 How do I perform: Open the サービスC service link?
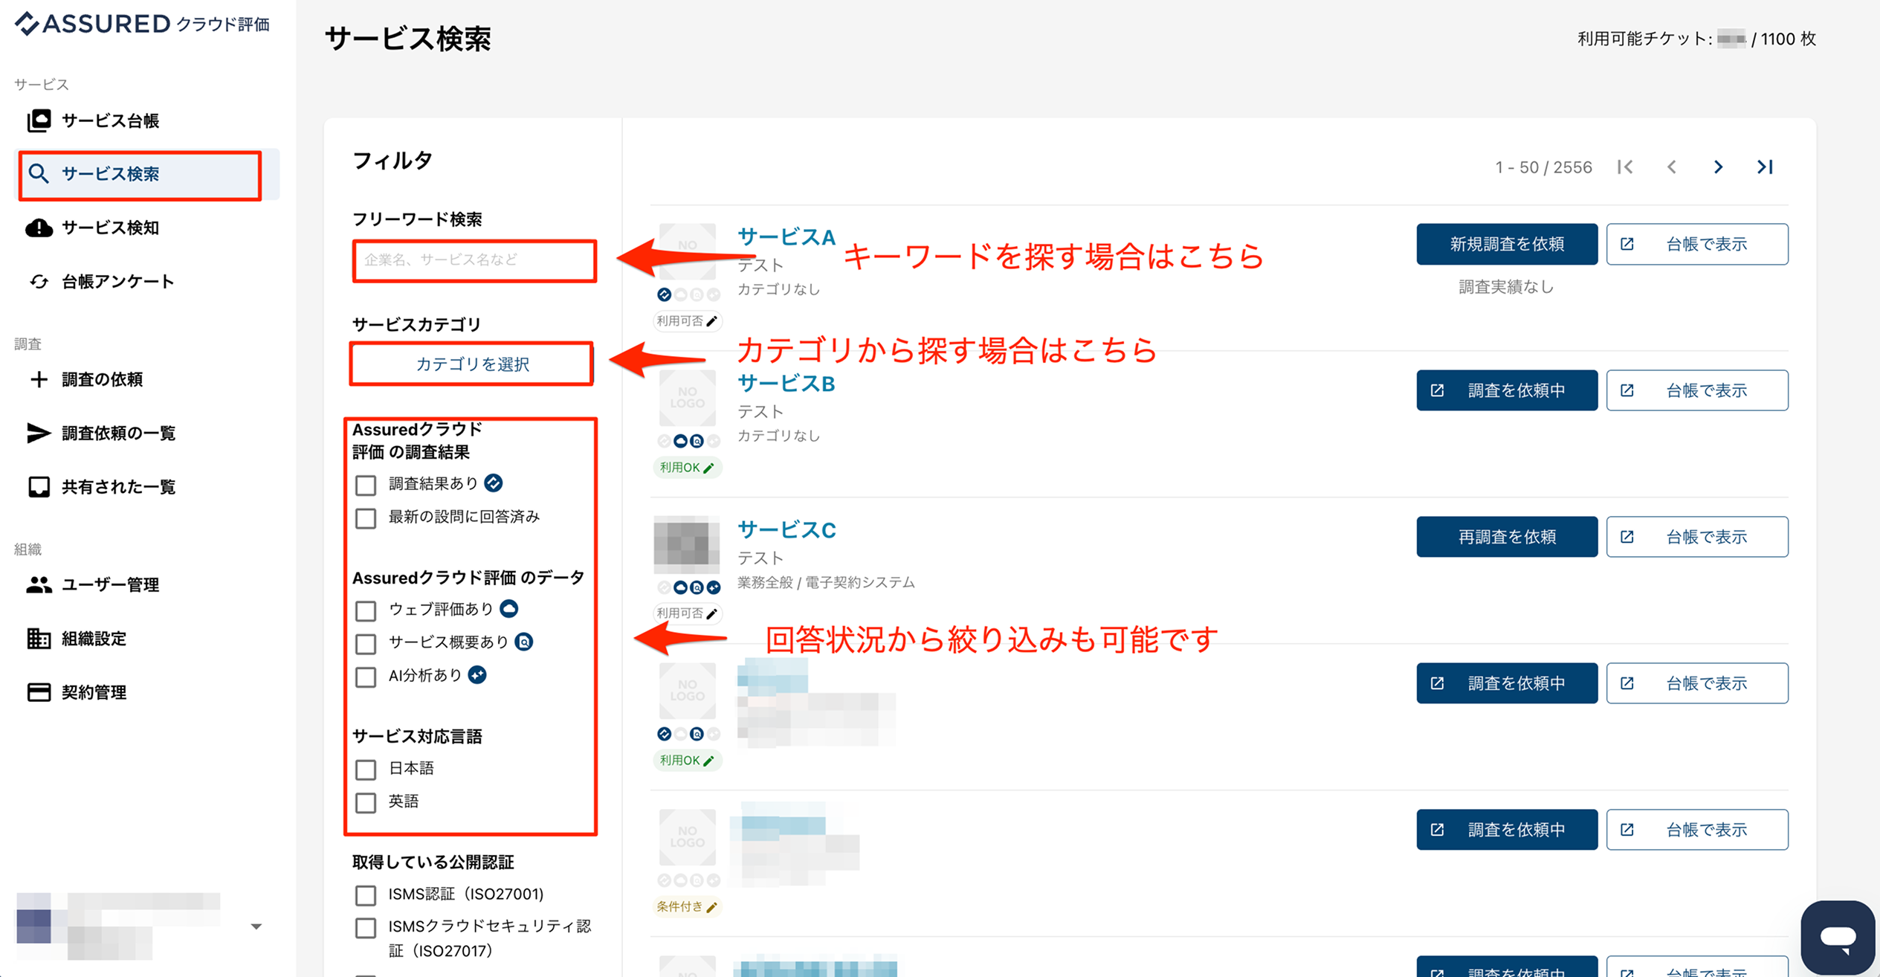786,530
